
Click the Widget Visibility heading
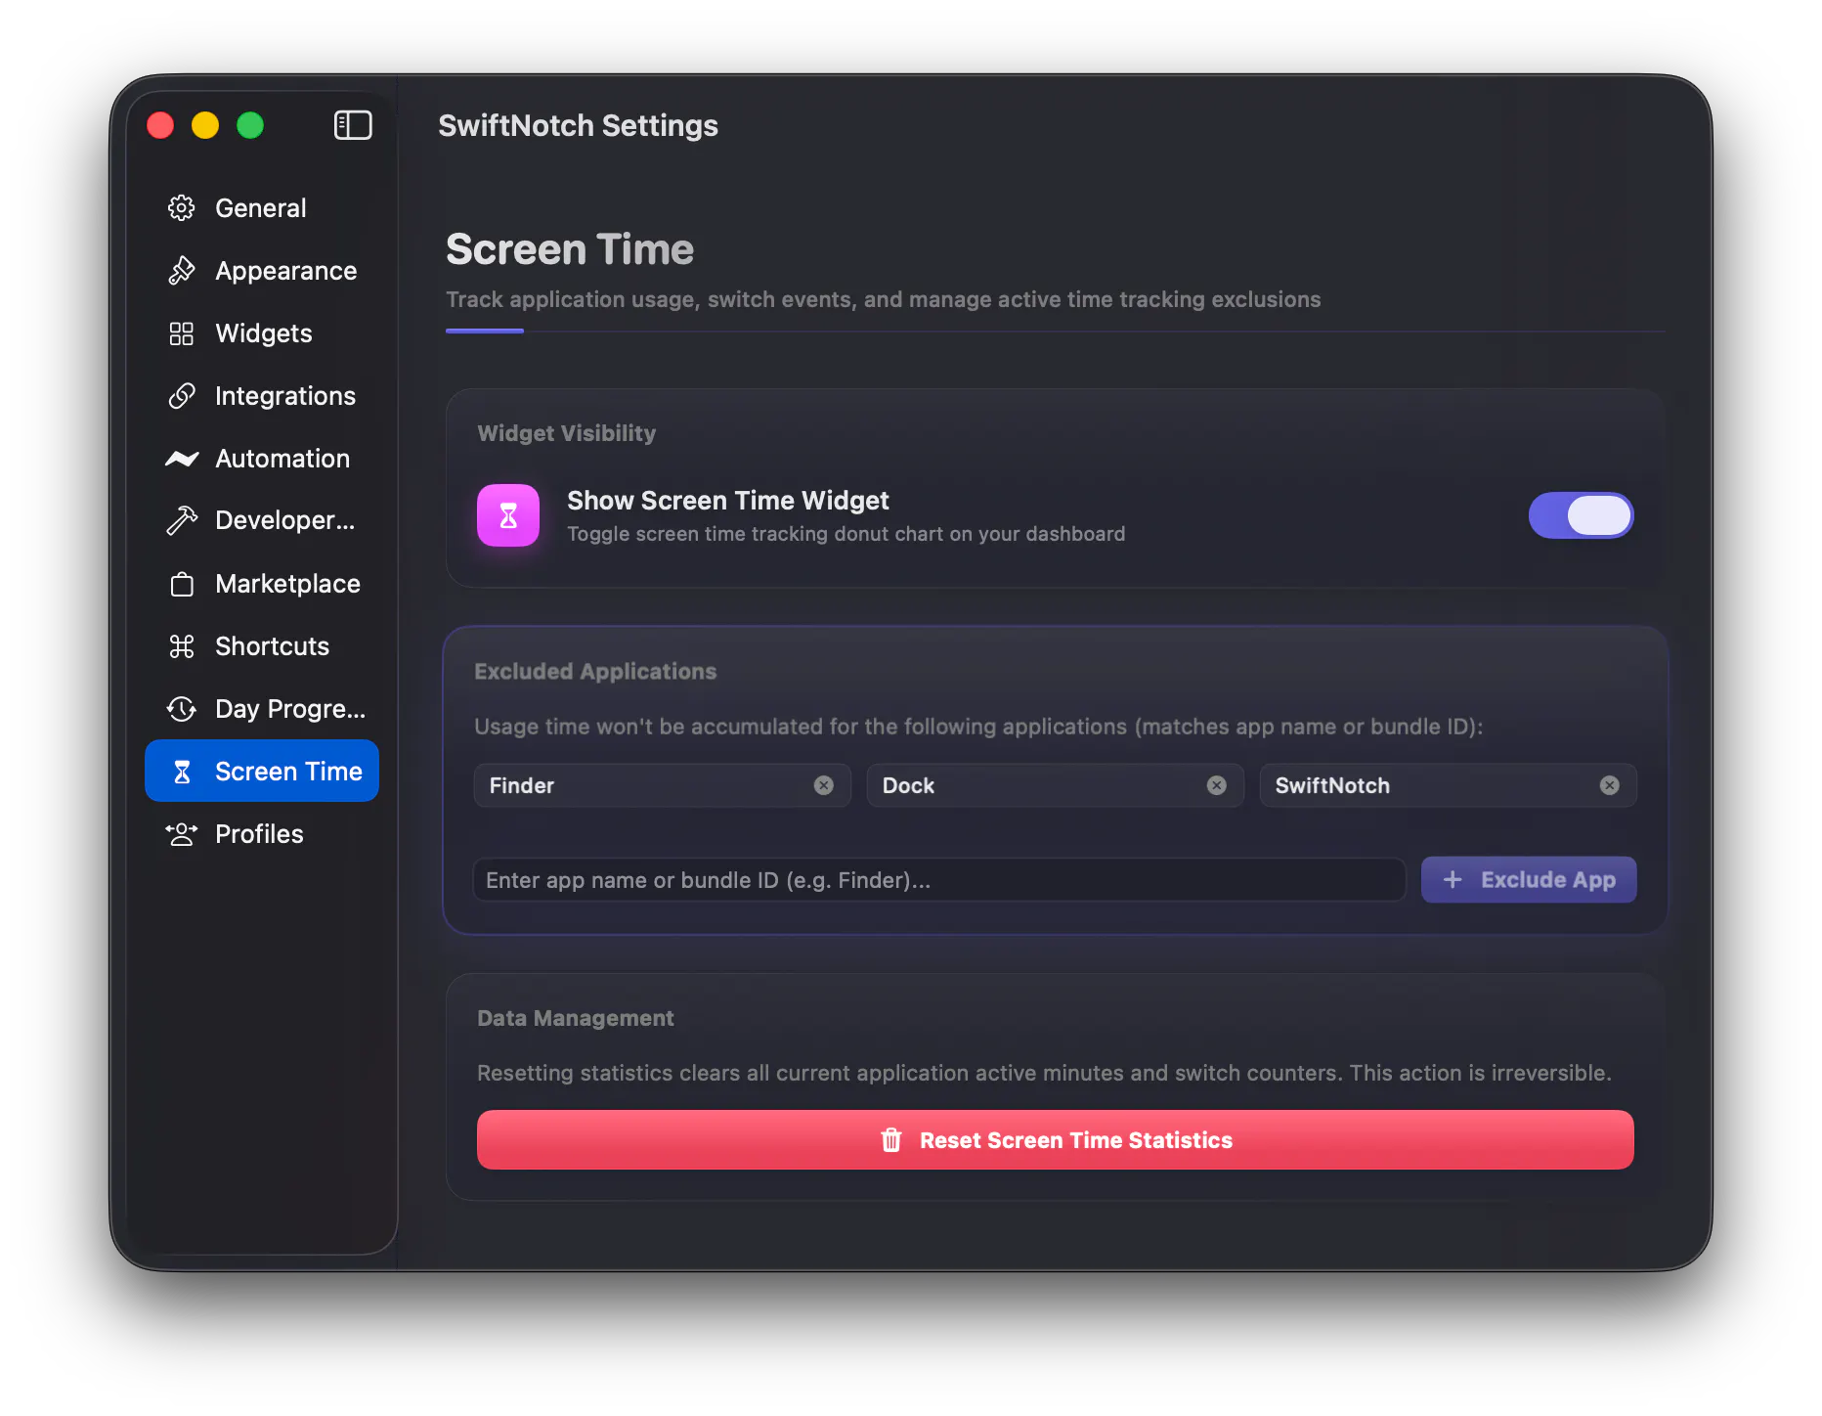(x=567, y=433)
